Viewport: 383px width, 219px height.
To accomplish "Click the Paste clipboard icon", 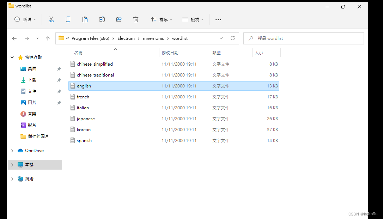I will coord(85,19).
